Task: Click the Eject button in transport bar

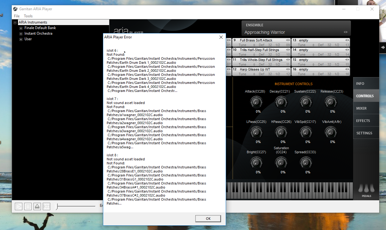Action: 37,206
